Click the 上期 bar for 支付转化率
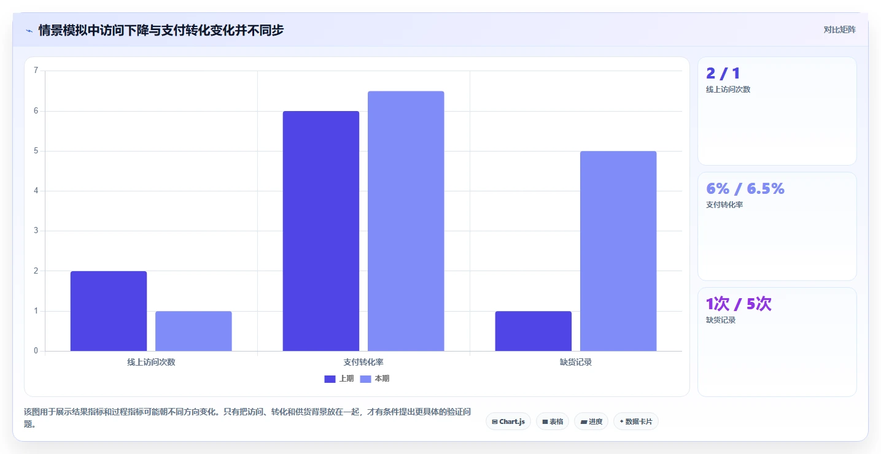Screen dimensions: 881x454 tap(321, 231)
